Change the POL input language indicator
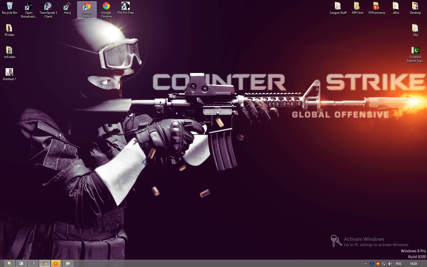Viewport: 427px width, 267px height. (399, 264)
